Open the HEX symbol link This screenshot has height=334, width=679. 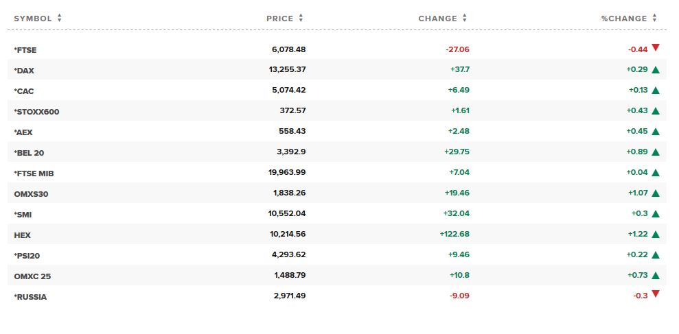[23, 235]
